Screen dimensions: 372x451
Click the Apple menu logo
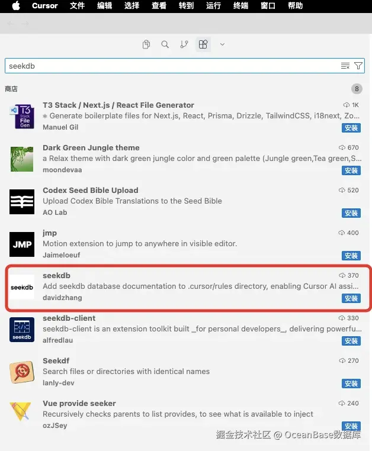(x=16, y=5)
